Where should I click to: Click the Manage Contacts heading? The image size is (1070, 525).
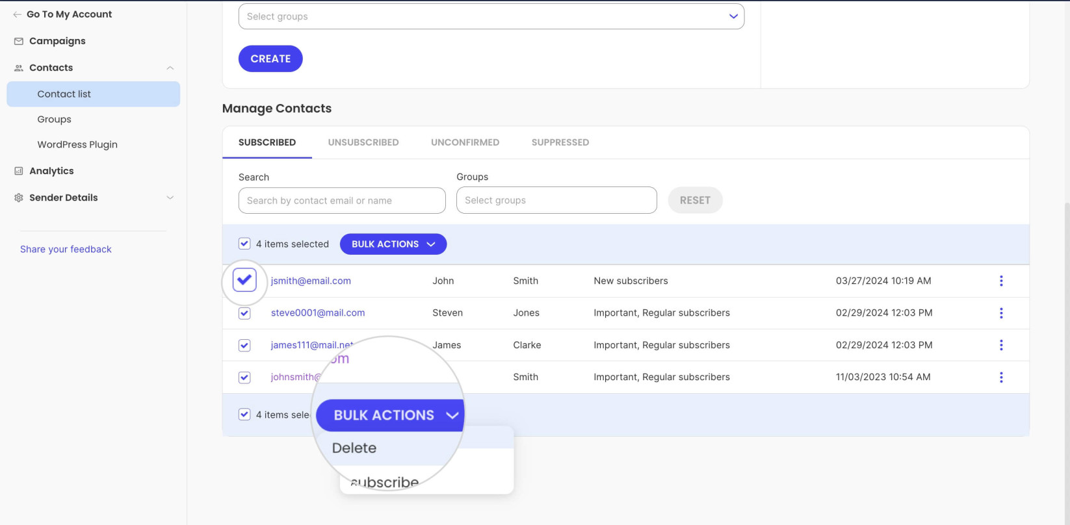tap(277, 109)
